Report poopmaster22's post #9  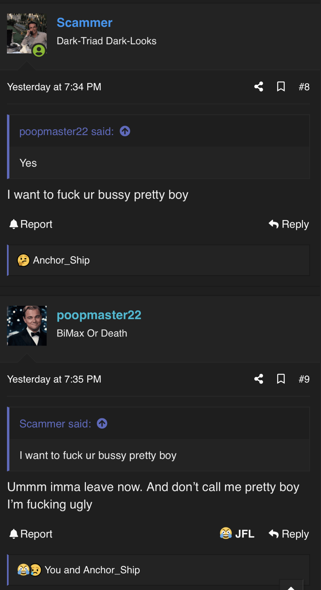coord(31,534)
